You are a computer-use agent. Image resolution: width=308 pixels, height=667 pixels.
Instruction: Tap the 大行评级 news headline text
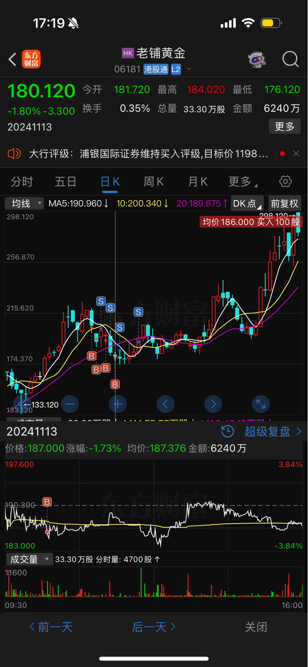[149, 154]
